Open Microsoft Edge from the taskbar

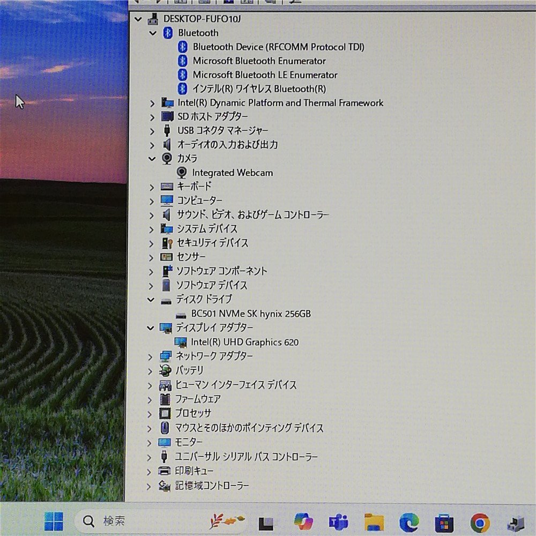[x=409, y=522]
